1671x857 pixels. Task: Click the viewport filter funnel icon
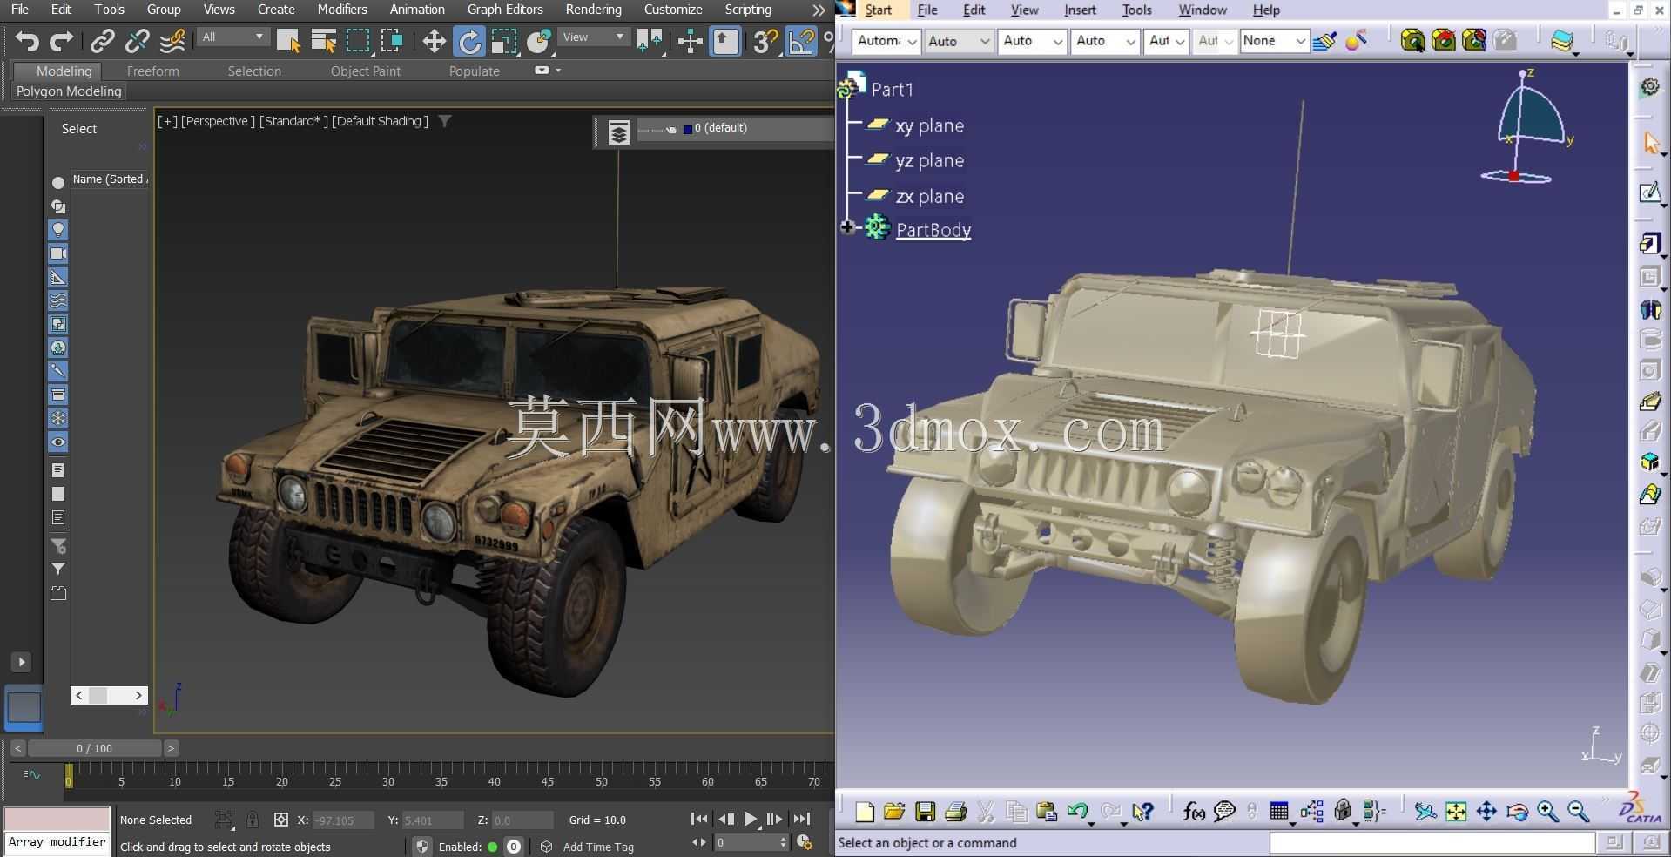[445, 121]
